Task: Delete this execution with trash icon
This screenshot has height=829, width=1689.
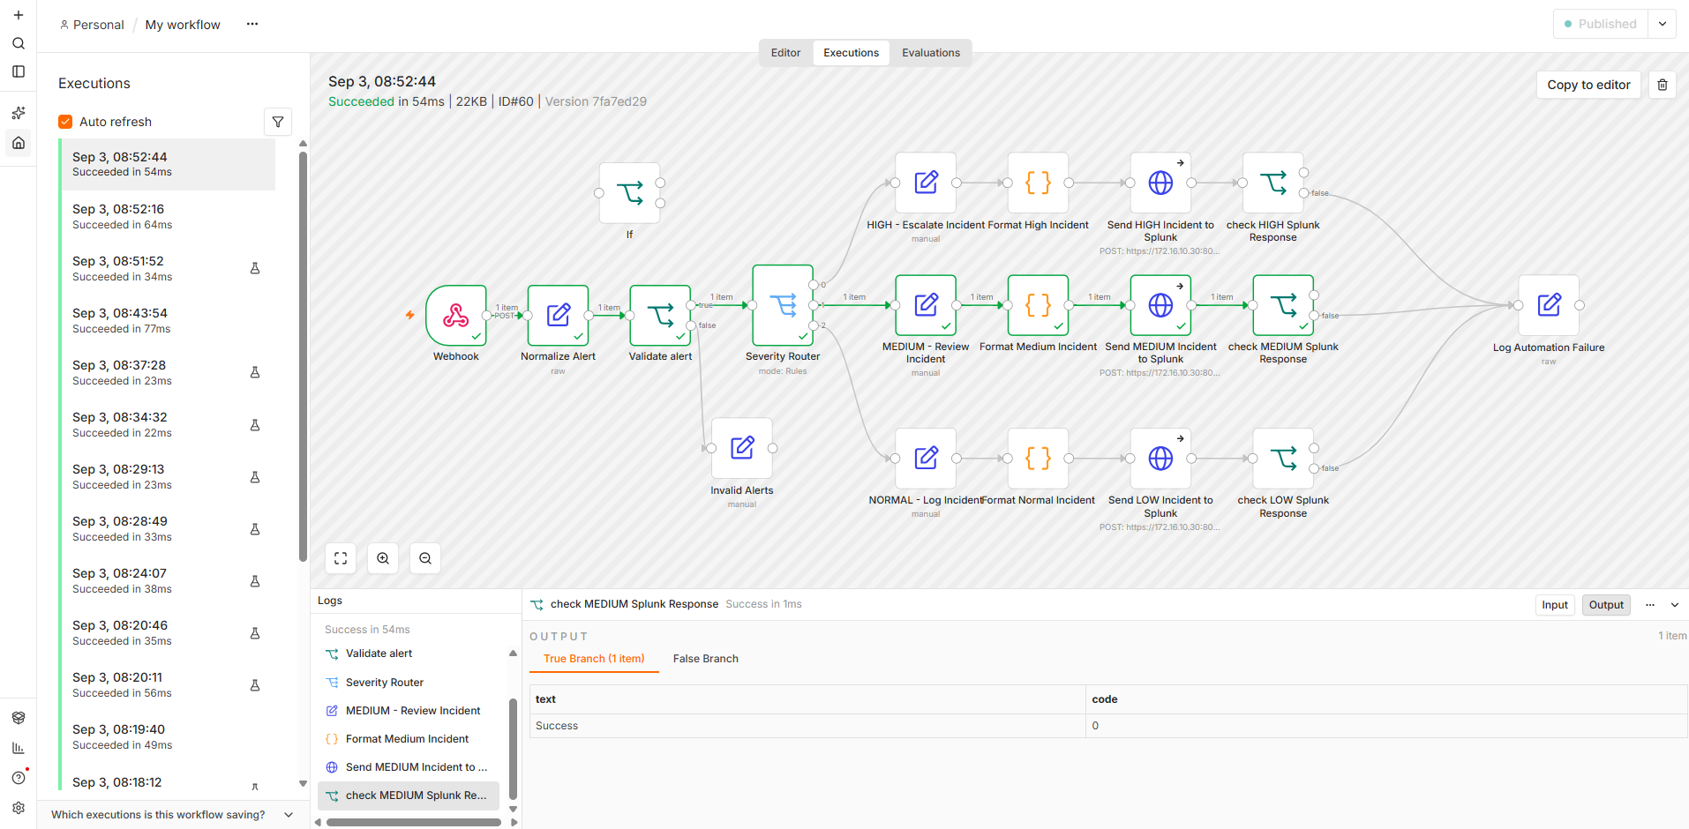Action: click(1663, 85)
